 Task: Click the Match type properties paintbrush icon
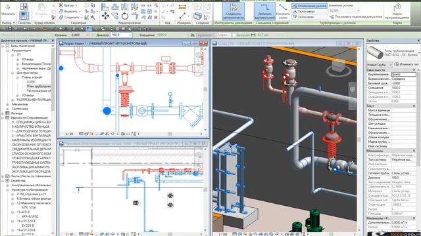pyautogui.click(x=53, y=17)
